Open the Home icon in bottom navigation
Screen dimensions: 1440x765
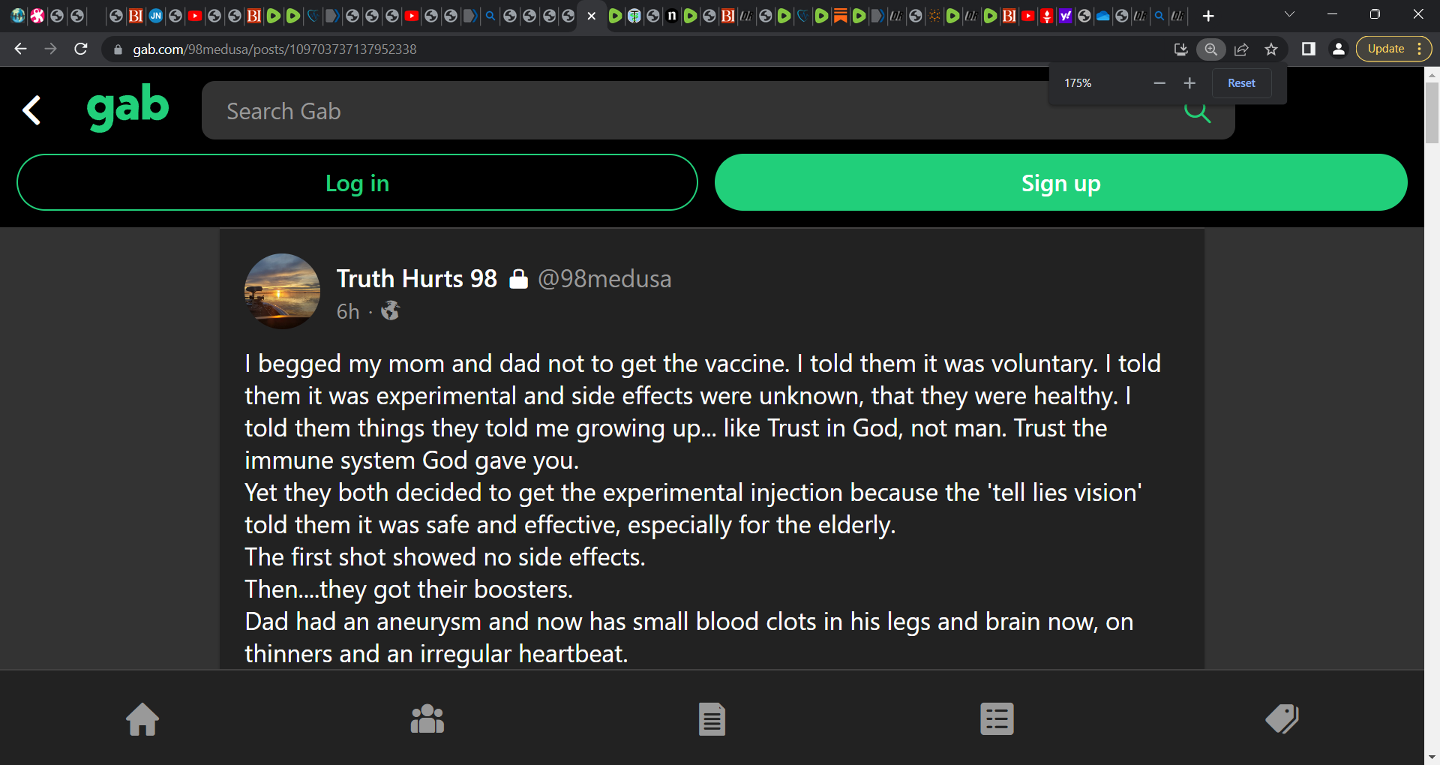[142, 719]
